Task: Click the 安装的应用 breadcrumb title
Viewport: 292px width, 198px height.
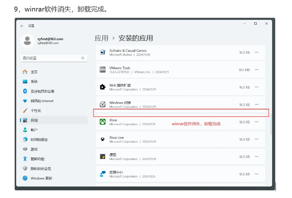Action: pyautogui.click(x=136, y=38)
